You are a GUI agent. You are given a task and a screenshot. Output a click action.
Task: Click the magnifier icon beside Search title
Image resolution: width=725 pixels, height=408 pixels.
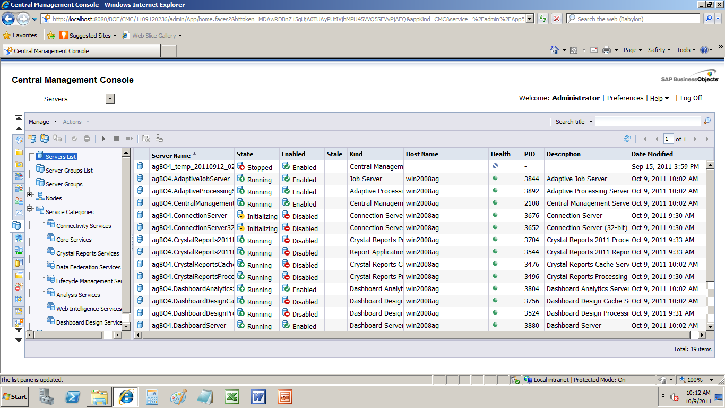[706, 122]
